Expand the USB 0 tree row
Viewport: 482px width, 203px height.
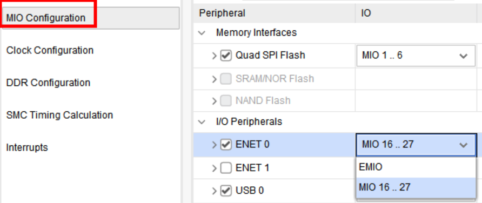click(x=215, y=191)
